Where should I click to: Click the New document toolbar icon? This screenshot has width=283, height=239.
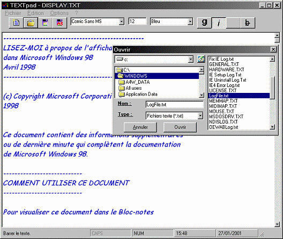pyautogui.click(x=16, y=23)
